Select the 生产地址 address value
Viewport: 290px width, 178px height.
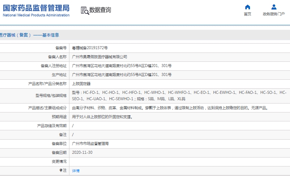pyautogui.click(x=122, y=75)
